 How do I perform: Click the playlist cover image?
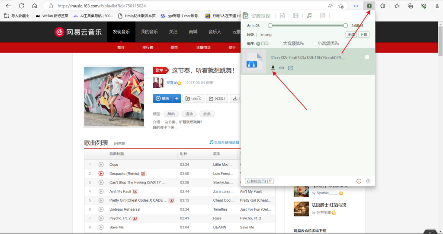[x=114, y=97]
